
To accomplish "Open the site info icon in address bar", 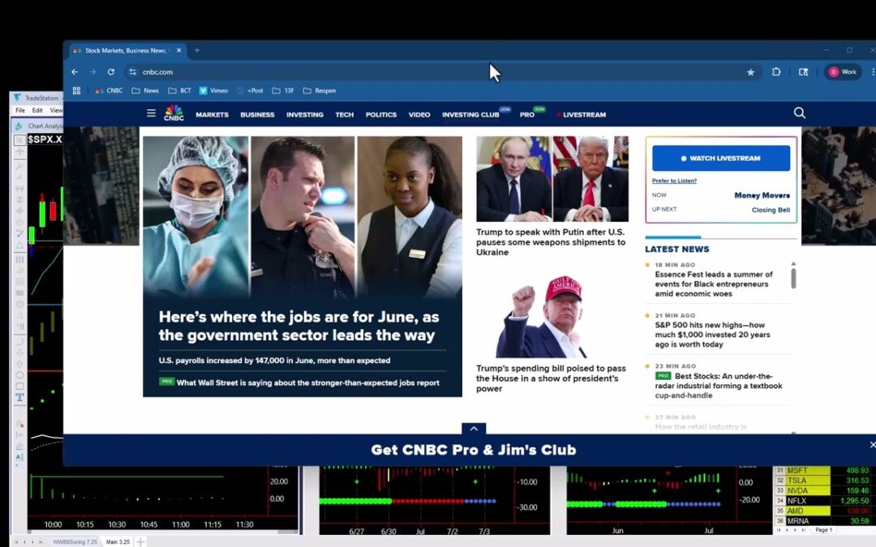I will (132, 72).
